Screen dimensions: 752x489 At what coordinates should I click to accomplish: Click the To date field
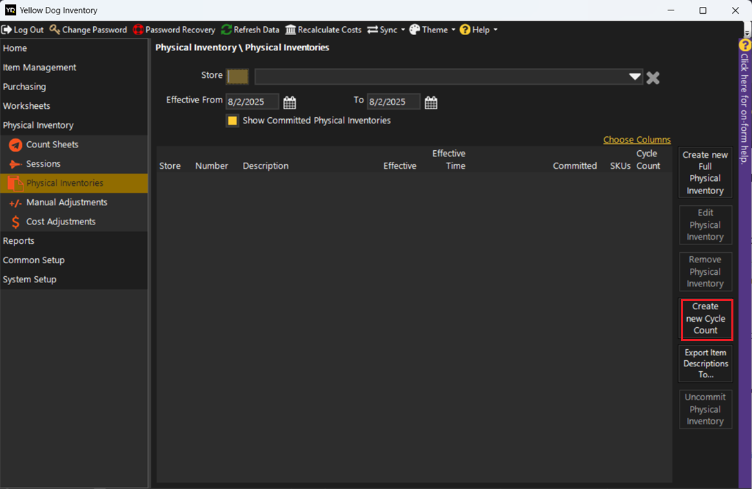tap(394, 102)
